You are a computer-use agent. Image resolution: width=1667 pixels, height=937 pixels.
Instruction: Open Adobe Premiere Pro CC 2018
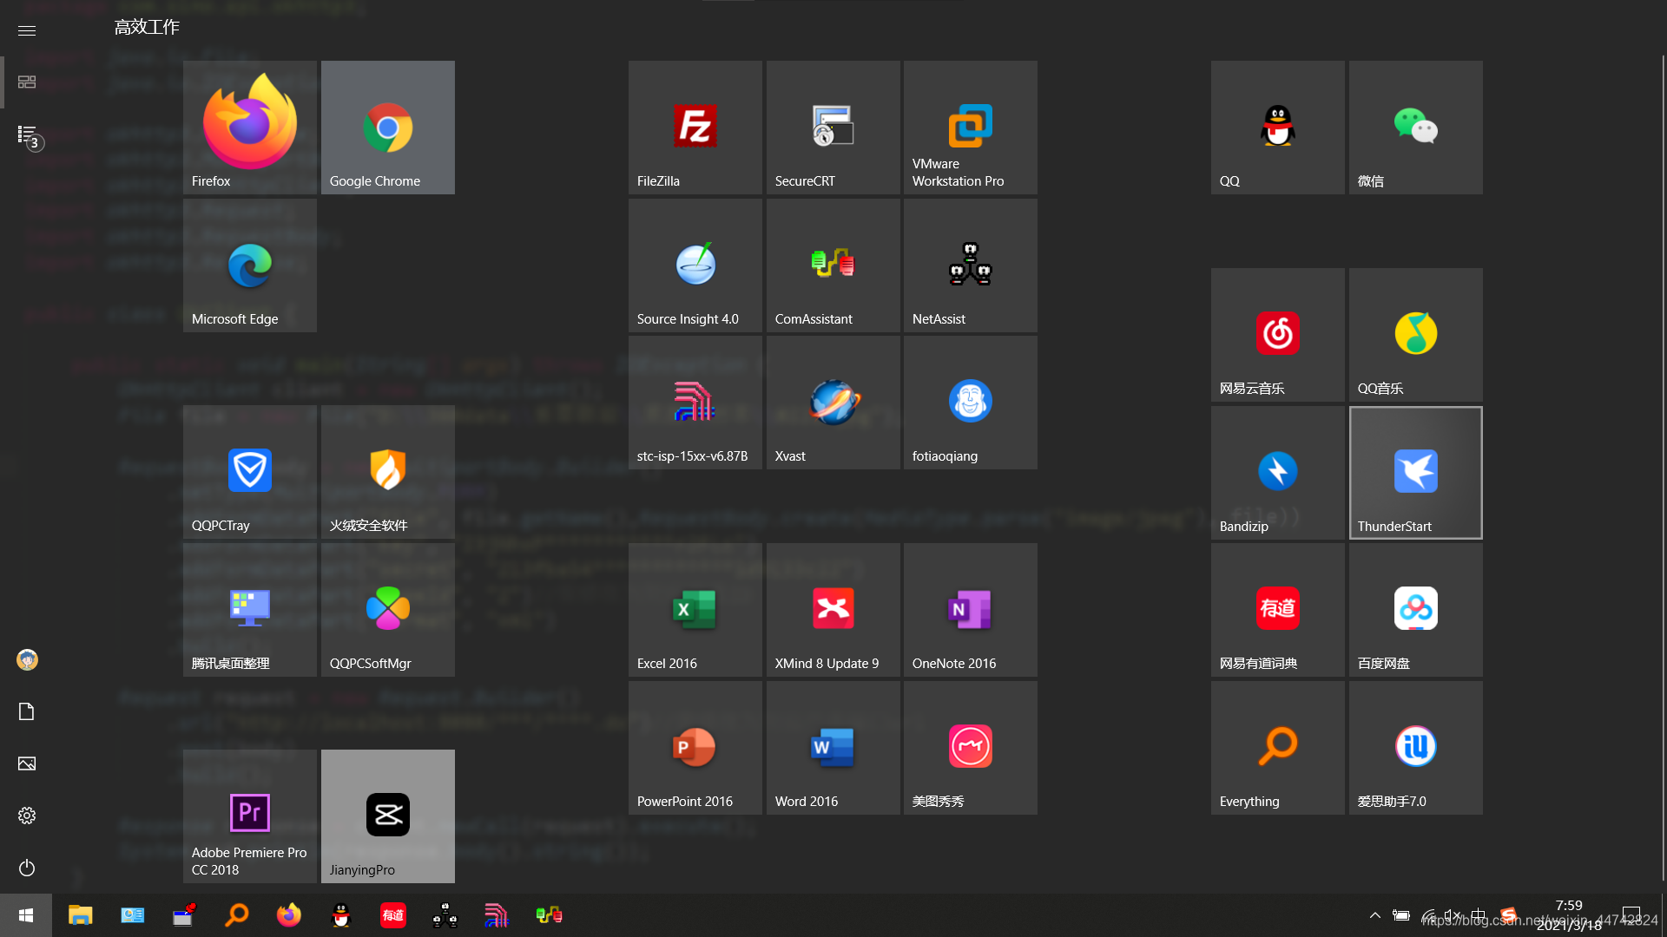click(250, 816)
